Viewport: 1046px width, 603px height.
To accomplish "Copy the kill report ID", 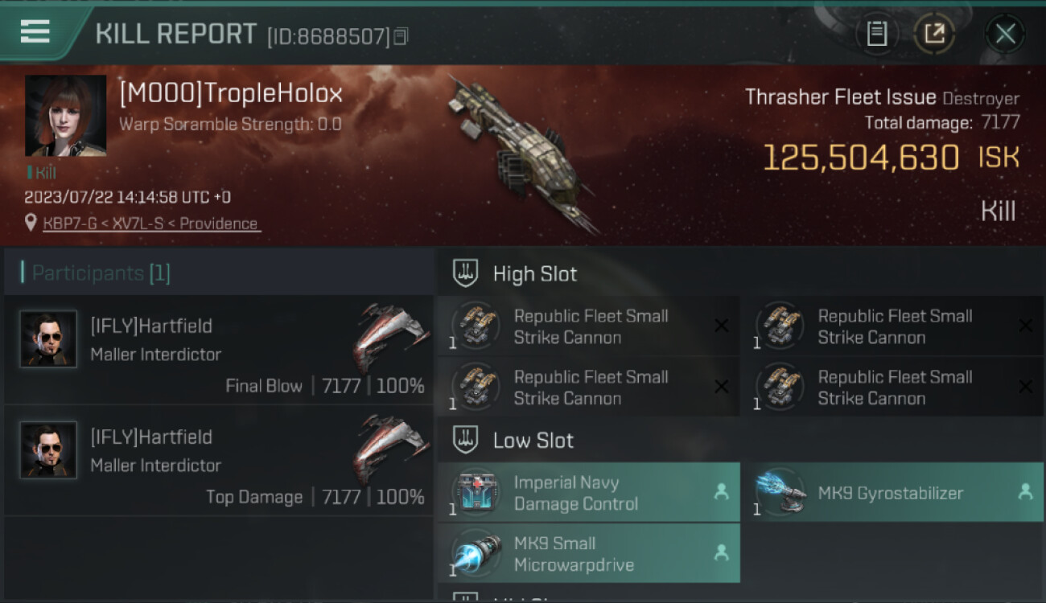I will (401, 36).
